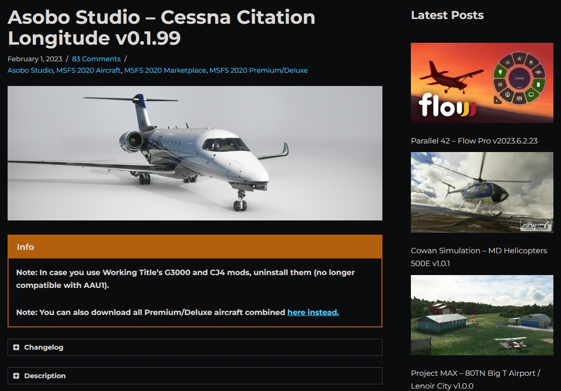Expand the Changelog plus icon

[x=16, y=347]
